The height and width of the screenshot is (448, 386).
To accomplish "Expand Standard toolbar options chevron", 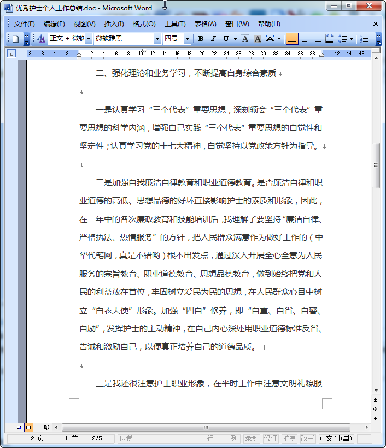I will [x=26, y=39].
